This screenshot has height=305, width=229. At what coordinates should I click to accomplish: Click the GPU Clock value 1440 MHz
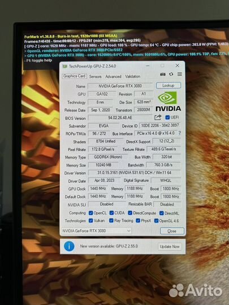98,188
